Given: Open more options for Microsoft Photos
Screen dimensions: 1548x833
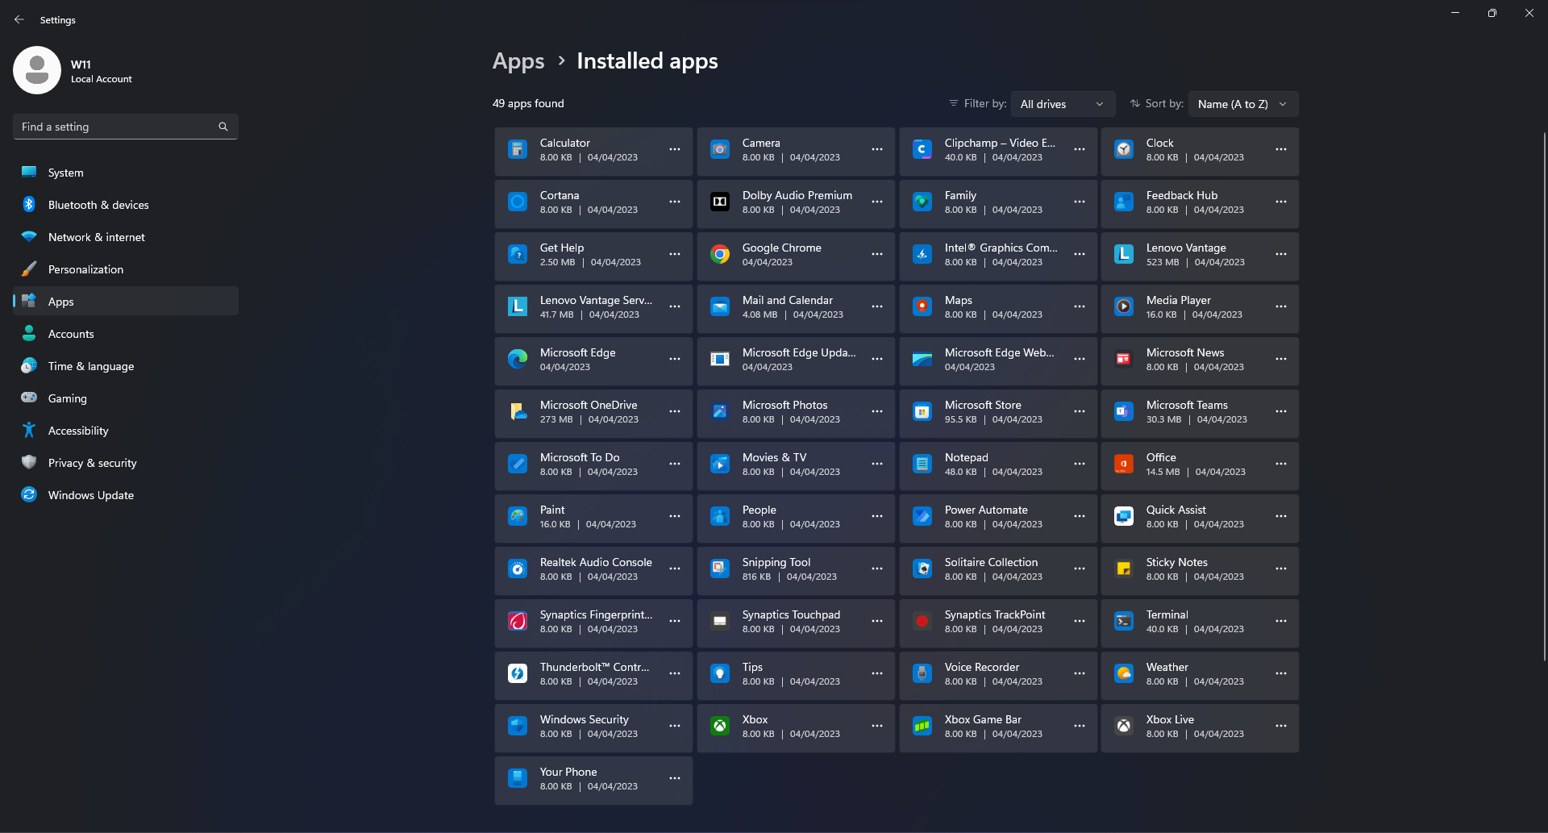Looking at the screenshot, I should (x=877, y=411).
